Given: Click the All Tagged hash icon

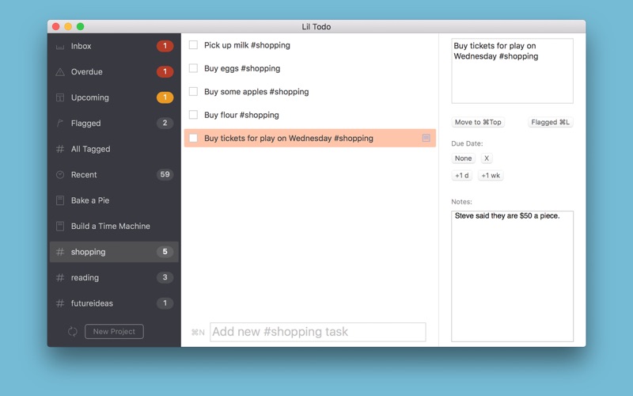Looking at the screenshot, I should click(x=60, y=149).
